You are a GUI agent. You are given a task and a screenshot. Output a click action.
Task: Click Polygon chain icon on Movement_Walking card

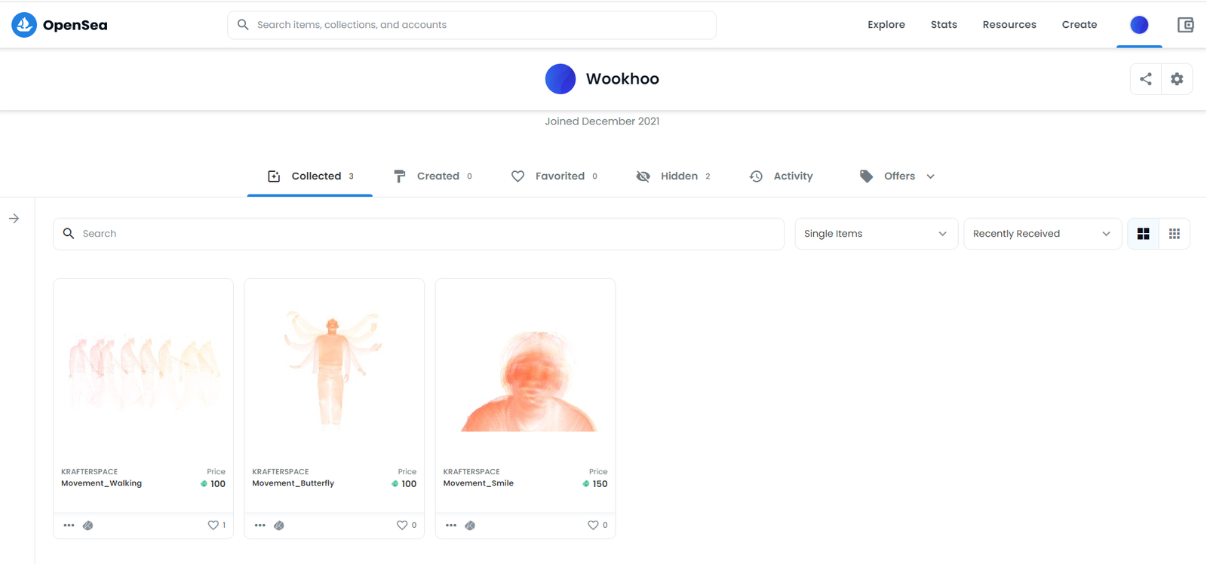88,526
